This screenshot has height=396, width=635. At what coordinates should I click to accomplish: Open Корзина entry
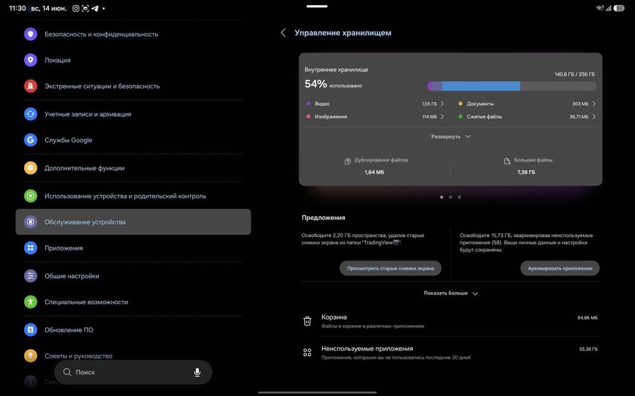coord(450,321)
